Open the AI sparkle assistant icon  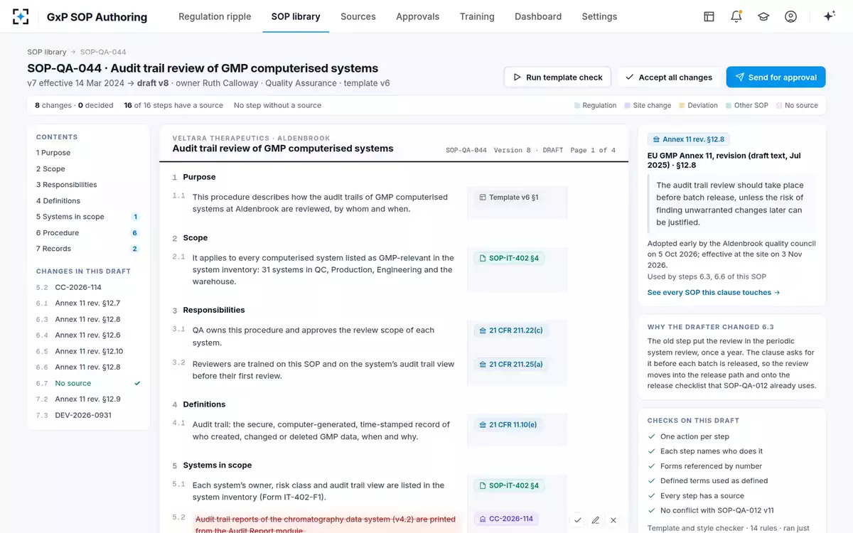tap(829, 16)
